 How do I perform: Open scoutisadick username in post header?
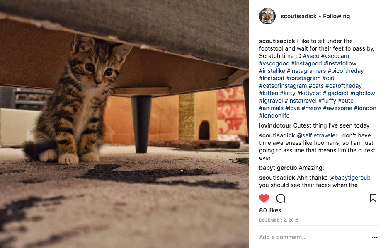298,16
